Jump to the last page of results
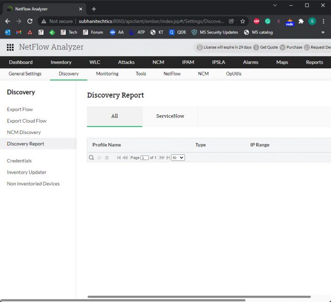 pos(168,158)
